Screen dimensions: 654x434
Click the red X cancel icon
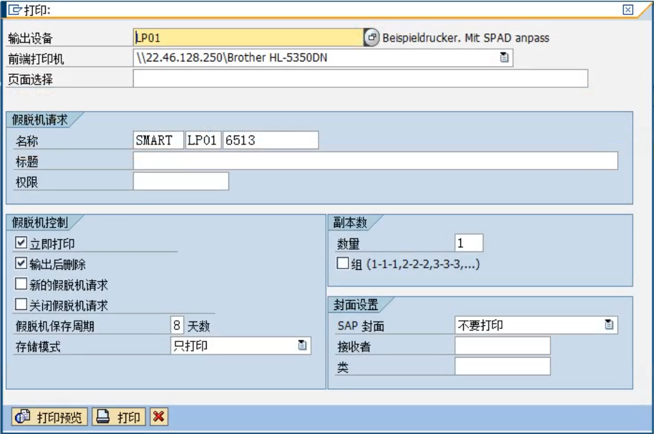(x=159, y=417)
